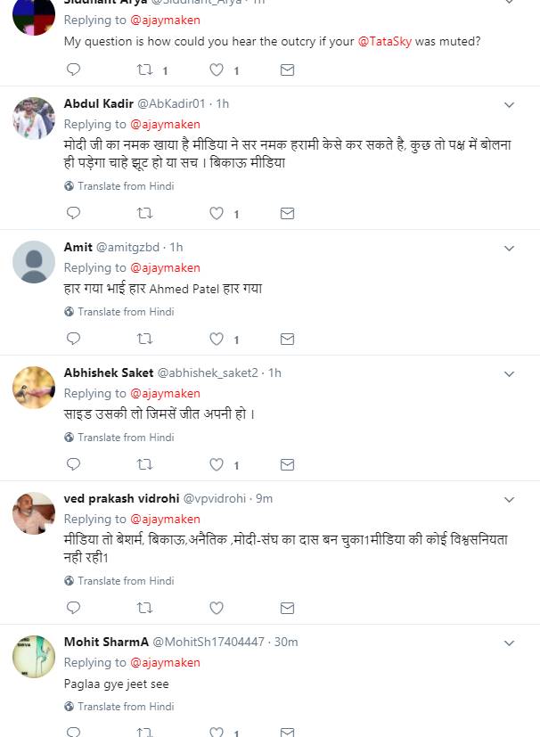Reply to Abhishek Saket's tweet

tap(74, 464)
